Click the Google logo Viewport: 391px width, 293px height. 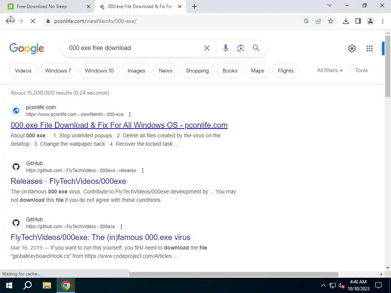click(26, 48)
